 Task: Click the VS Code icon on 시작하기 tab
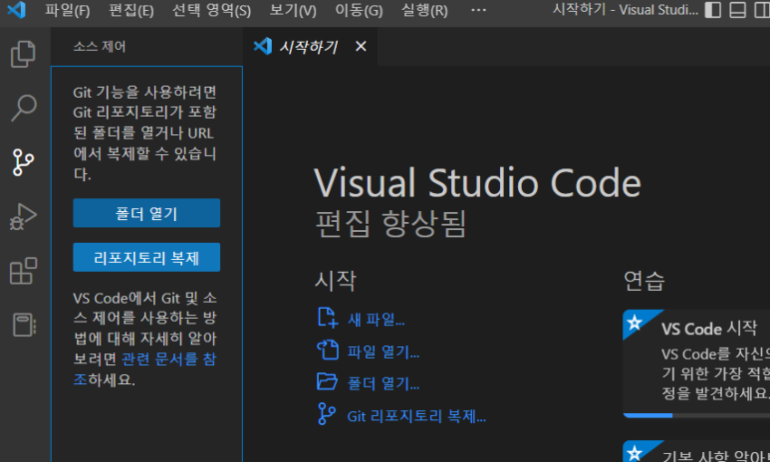tap(263, 46)
